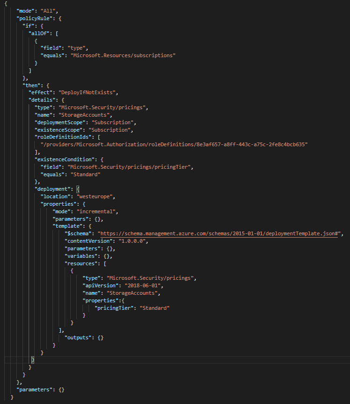Select the "Microsoft.Security/pricings/pricingTier" value

pos(129,167)
